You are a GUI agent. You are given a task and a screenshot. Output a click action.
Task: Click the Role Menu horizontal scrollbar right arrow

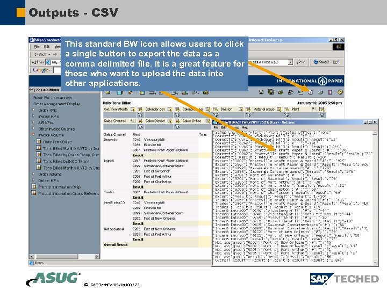pos(97,257)
